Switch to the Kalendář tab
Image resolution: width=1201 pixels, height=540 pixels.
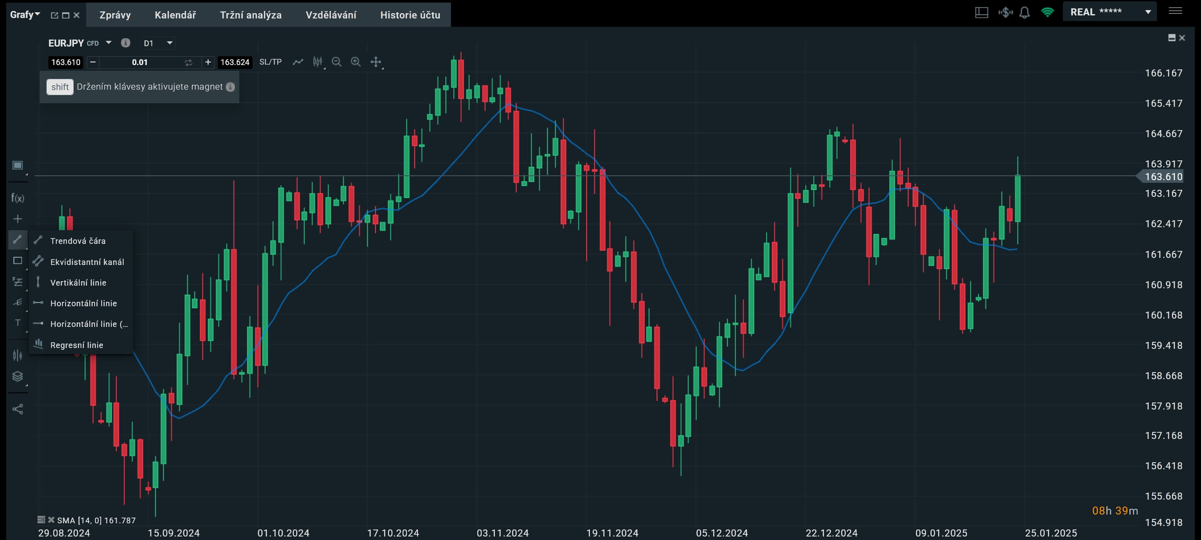175,15
